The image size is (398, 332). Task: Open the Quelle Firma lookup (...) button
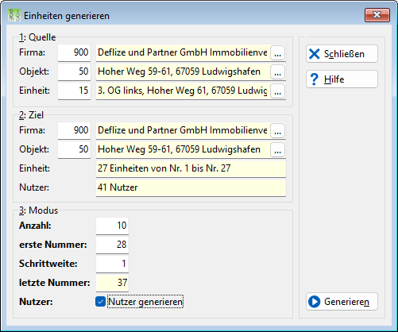point(277,53)
